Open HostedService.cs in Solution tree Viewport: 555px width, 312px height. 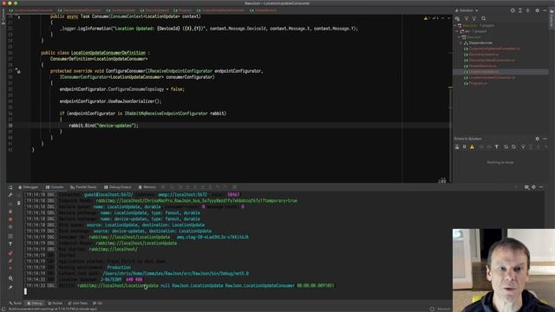click(482, 66)
